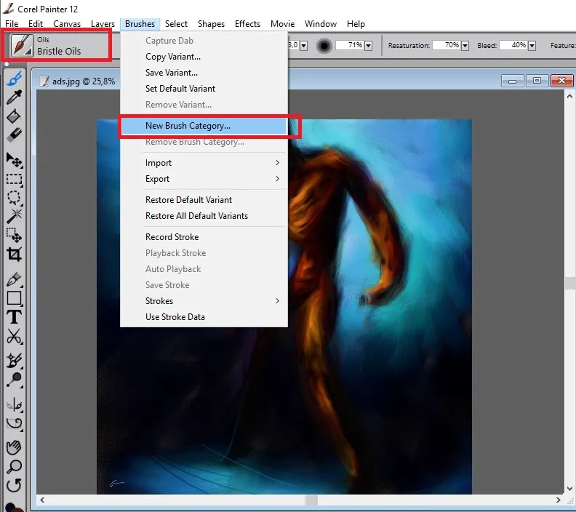Choose Use Stroke Data
This screenshot has width=576, height=512.
(x=204, y=317)
